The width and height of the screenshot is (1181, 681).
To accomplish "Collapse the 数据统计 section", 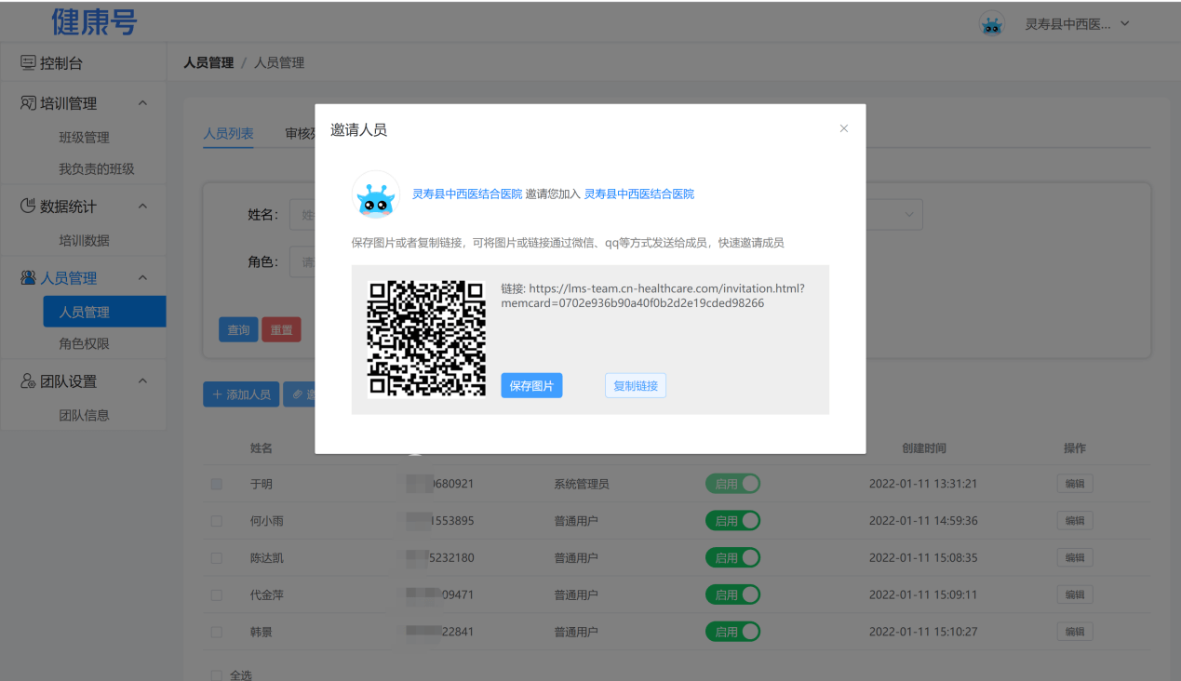I will 142,206.
